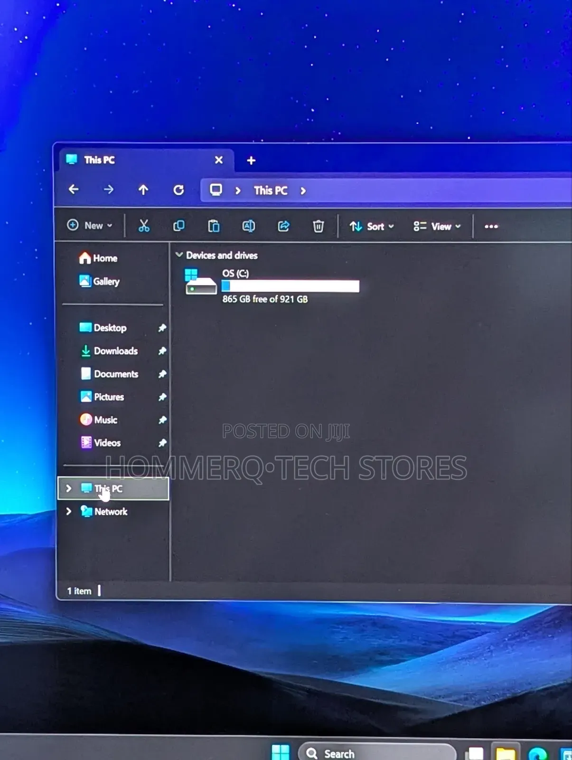Open the New dropdown menu
The height and width of the screenshot is (760, 572).
90,226
